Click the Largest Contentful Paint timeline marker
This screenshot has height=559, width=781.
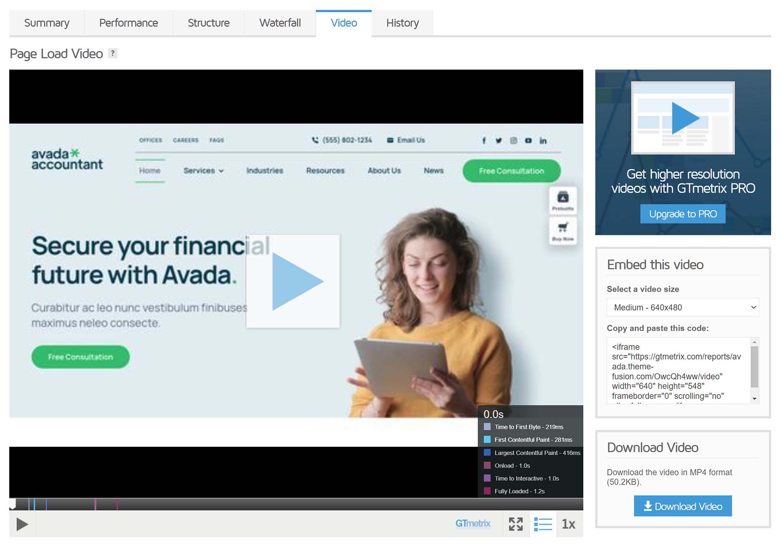pyautogui.click(x=46, y=504)
